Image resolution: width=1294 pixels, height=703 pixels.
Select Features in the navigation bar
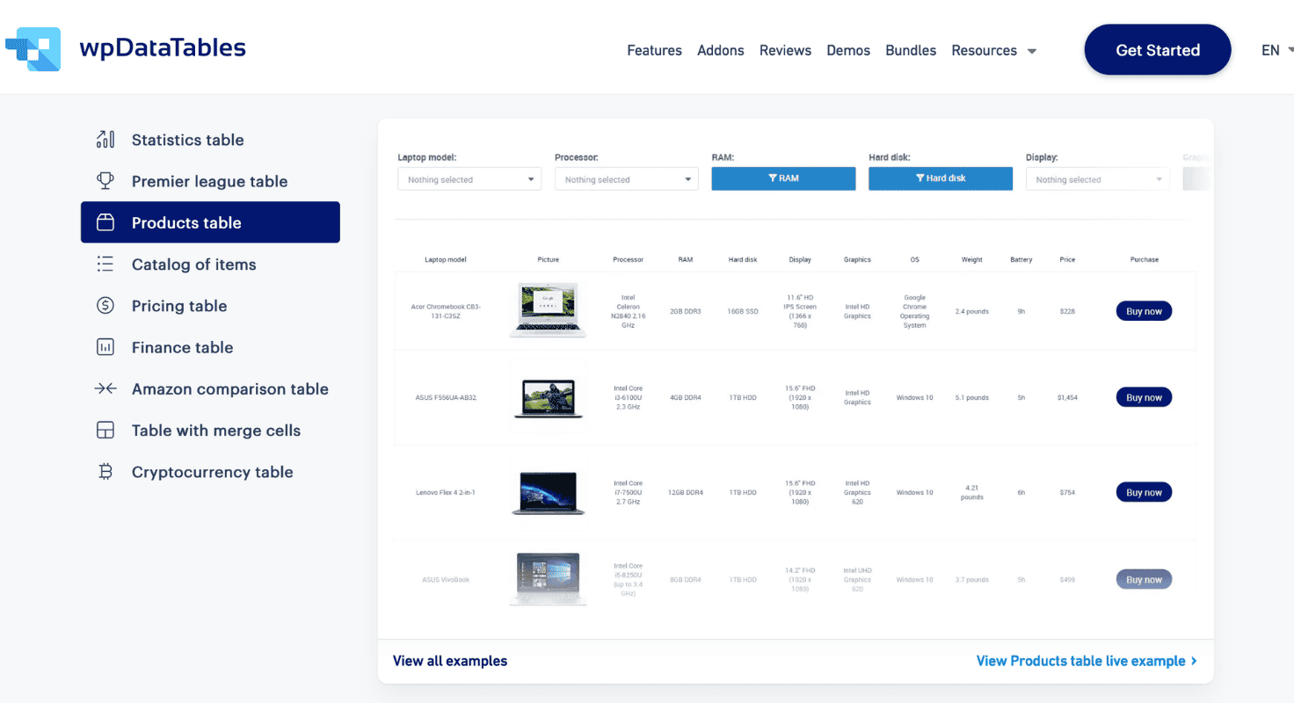point(654,50)
